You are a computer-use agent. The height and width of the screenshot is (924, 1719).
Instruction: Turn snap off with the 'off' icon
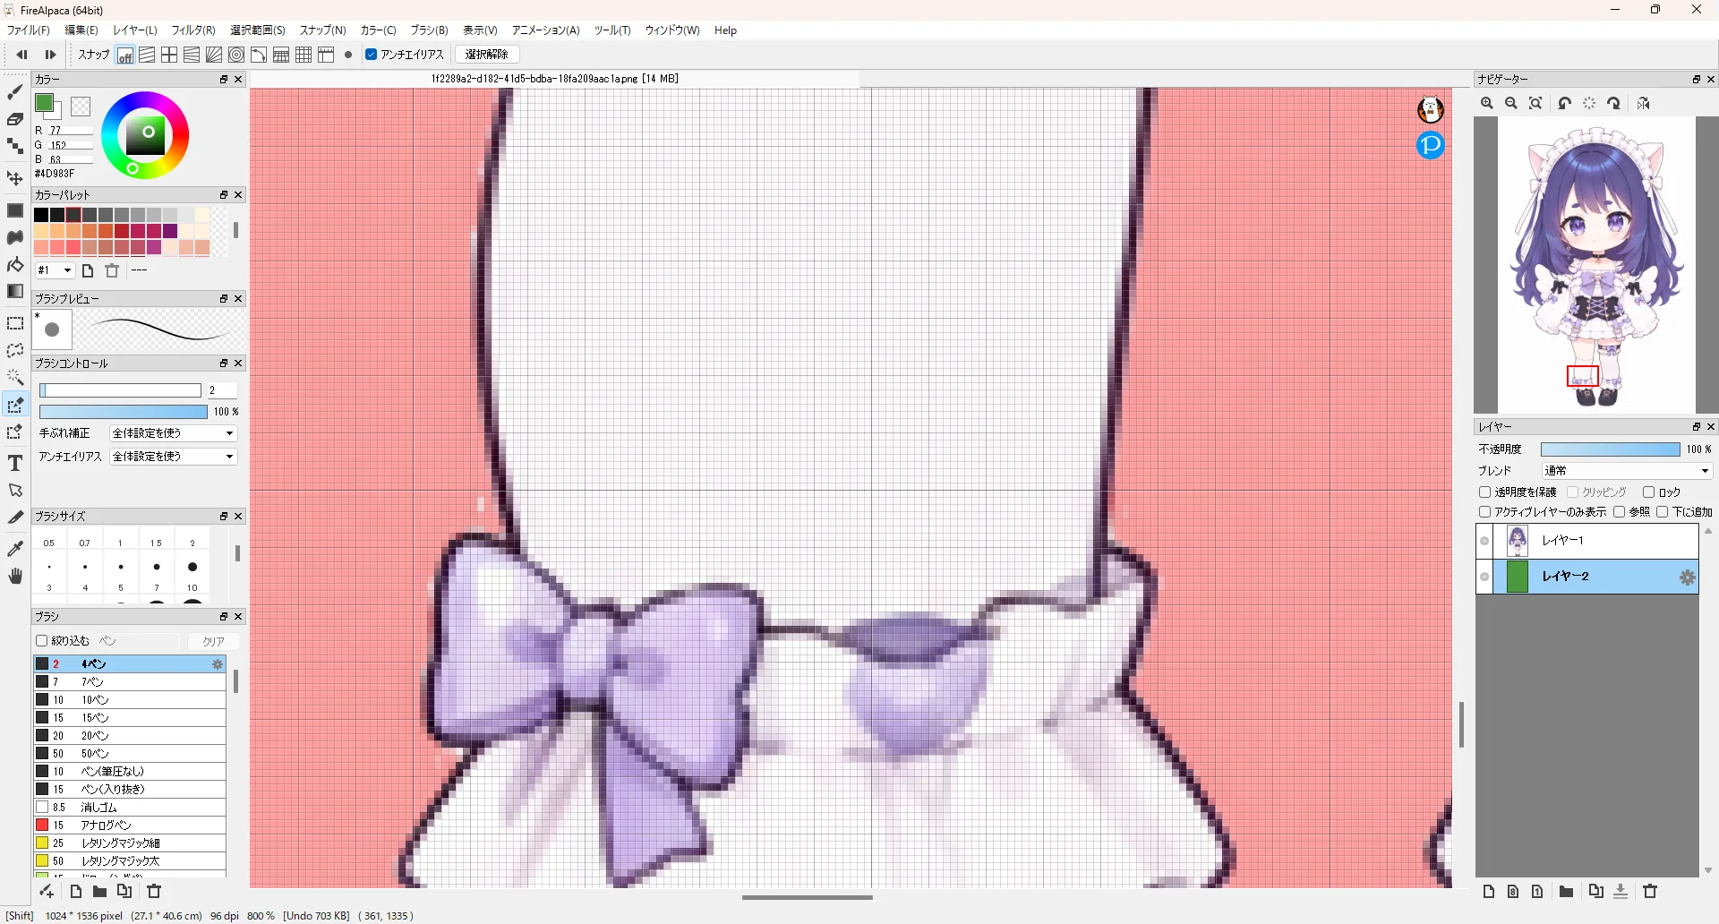pyautogui.click(x=125, y=55)
